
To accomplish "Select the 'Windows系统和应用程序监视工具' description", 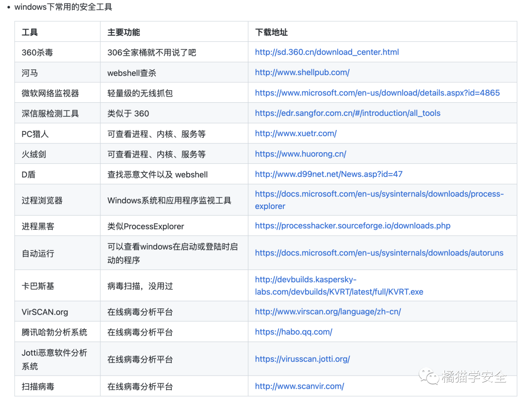I will click(169, 200).
